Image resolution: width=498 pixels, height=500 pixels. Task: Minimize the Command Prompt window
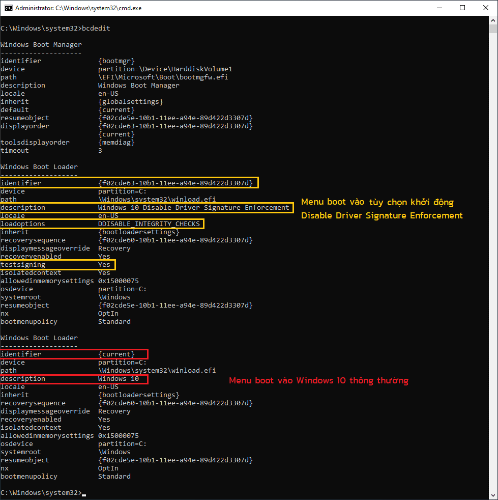click(440, 8)
